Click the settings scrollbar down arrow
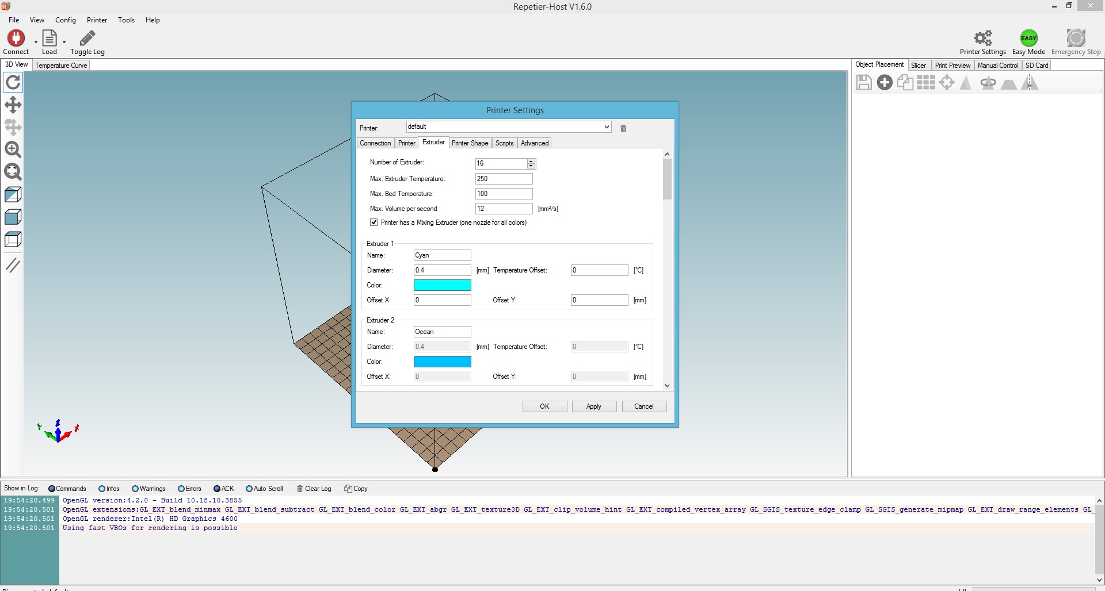Image resolution: width=1105 pixels, height=591 pixels. 667,386
